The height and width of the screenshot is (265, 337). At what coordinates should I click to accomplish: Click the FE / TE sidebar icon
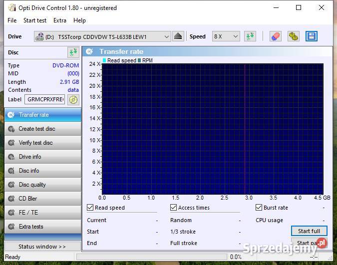coord(11,213)
